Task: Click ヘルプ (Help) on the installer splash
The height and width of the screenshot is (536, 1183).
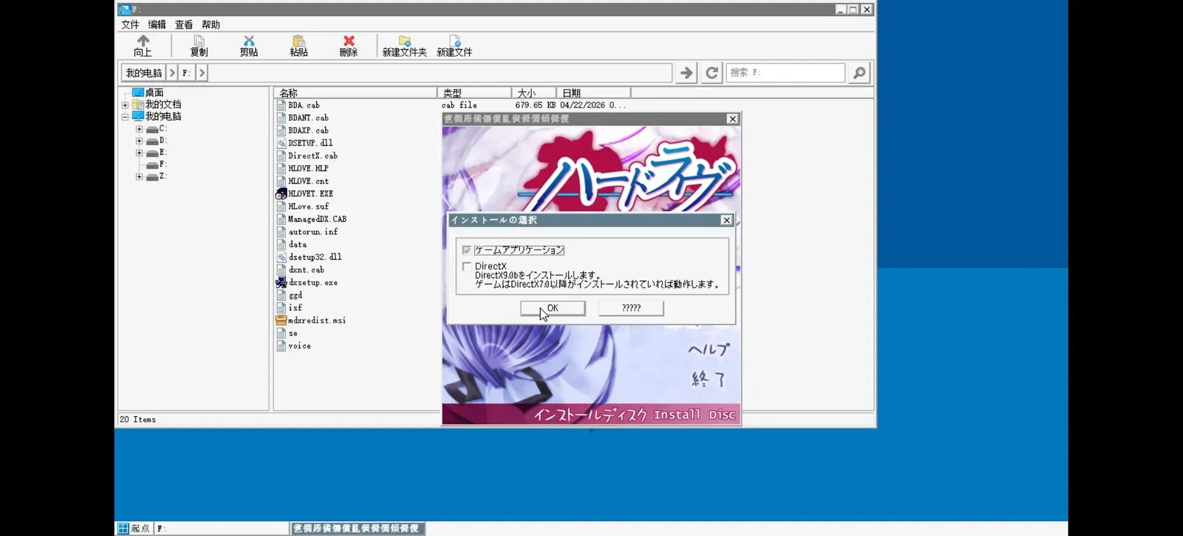Action: 709,349
